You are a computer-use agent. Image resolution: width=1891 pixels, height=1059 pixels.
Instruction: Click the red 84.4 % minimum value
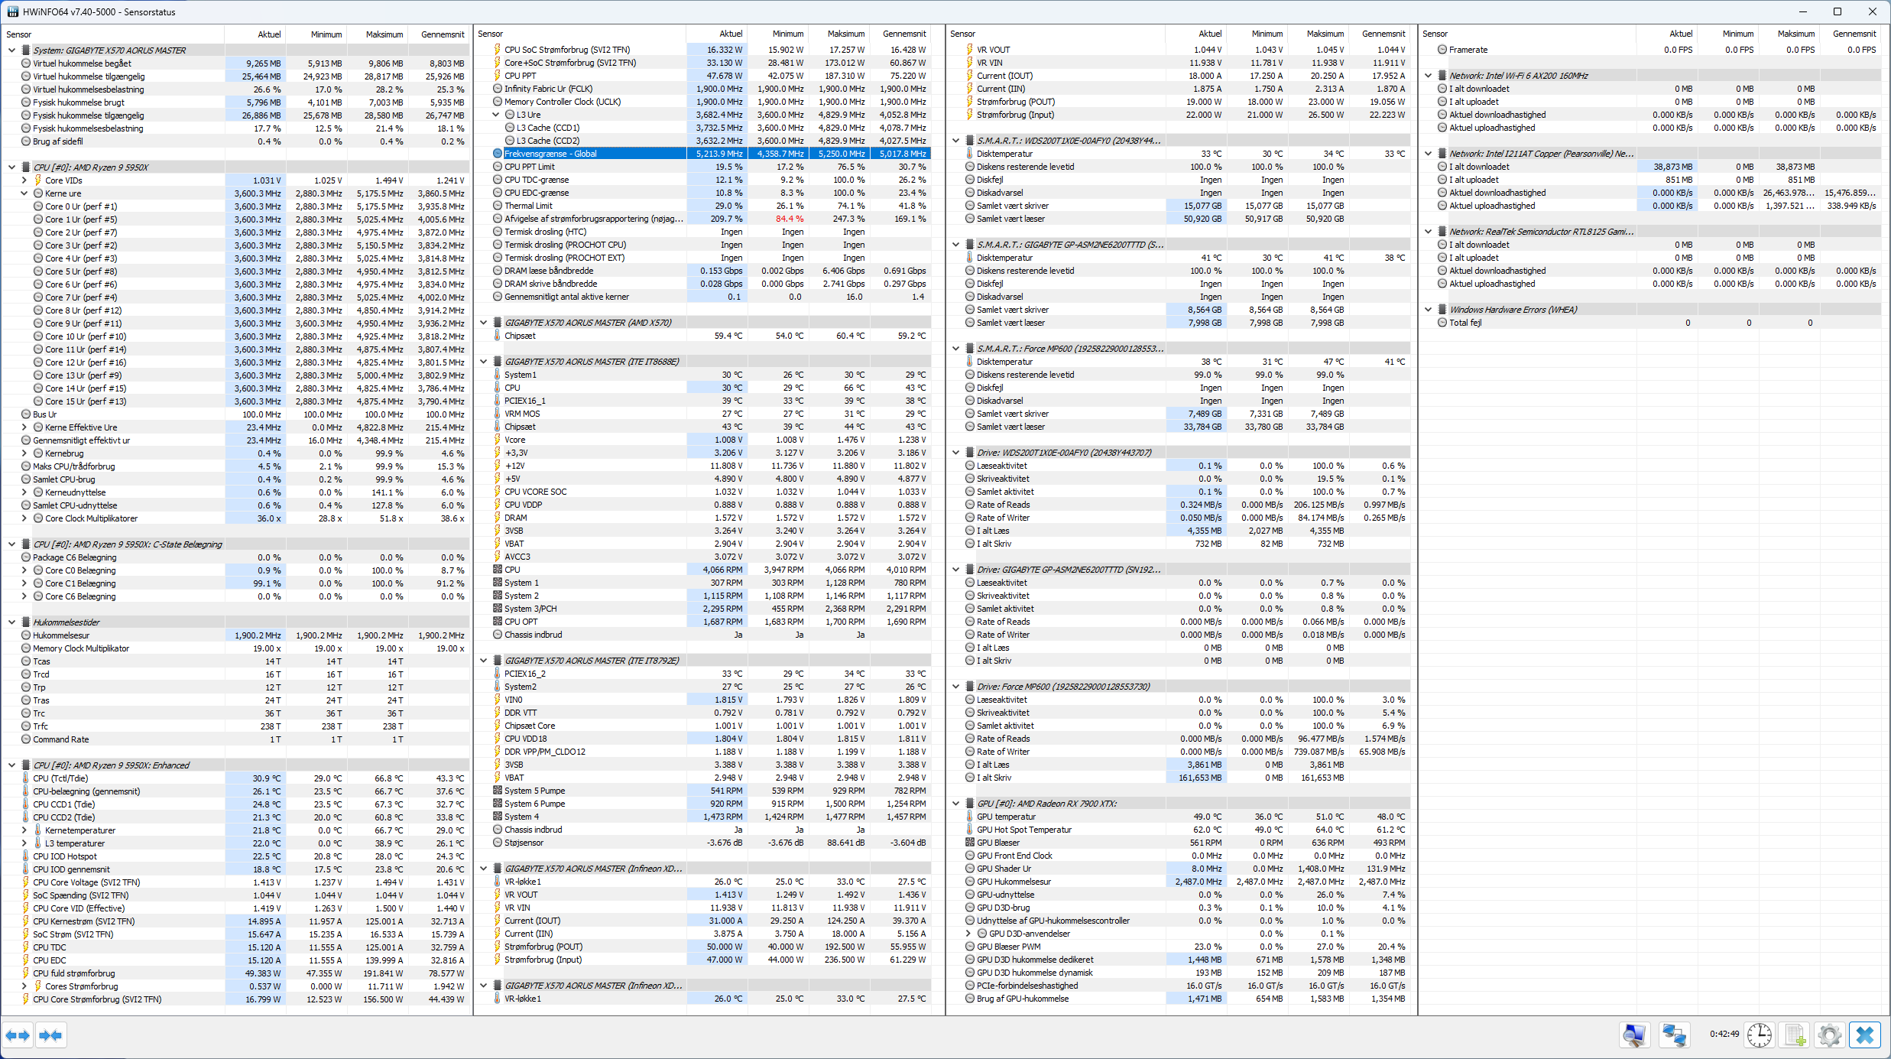tap(790, 219)
